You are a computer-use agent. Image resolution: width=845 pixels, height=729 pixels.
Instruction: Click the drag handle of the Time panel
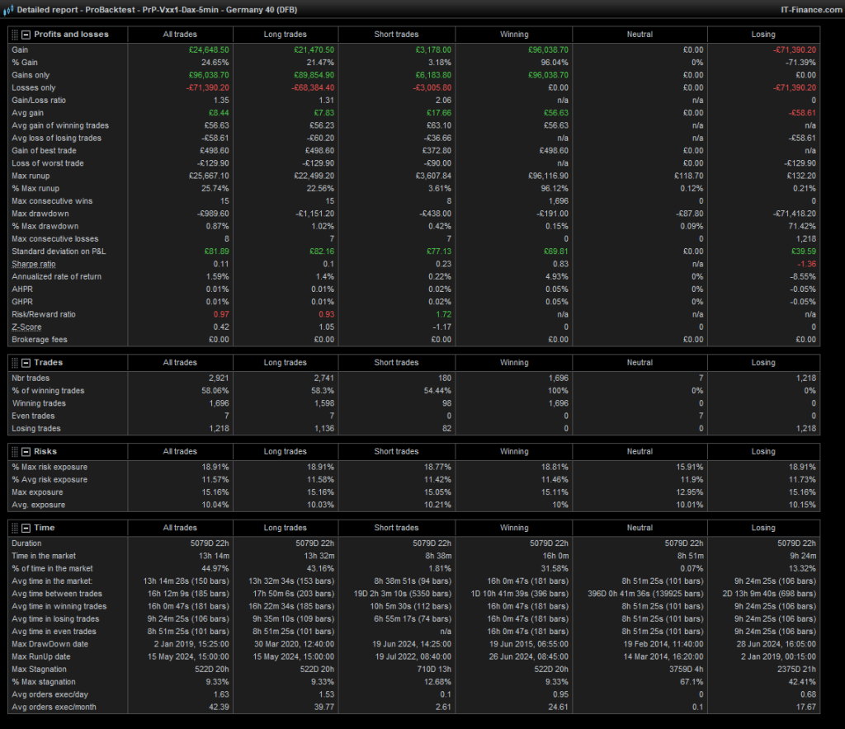[15, 527]
